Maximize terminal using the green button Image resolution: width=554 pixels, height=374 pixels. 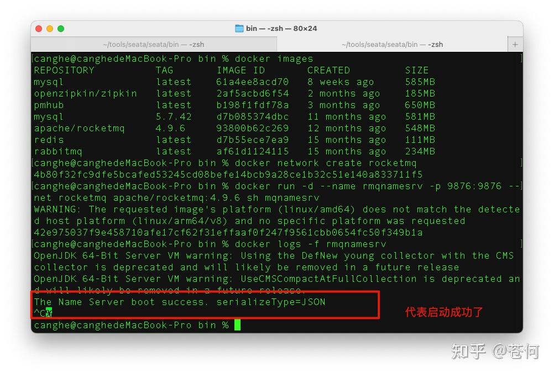point(61,29)
